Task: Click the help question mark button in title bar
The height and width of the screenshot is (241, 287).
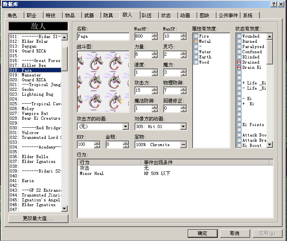Action: (273, 4)
